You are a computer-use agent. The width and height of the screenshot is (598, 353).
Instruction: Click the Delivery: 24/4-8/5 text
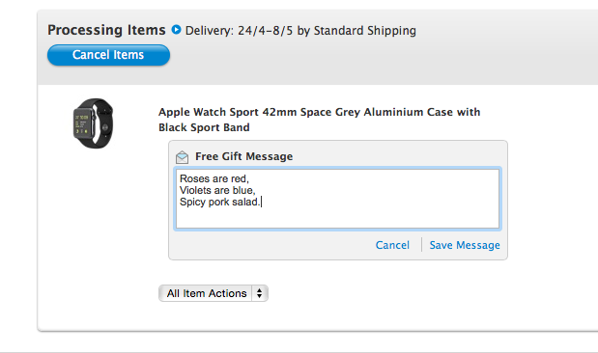[x=240, y=31]
